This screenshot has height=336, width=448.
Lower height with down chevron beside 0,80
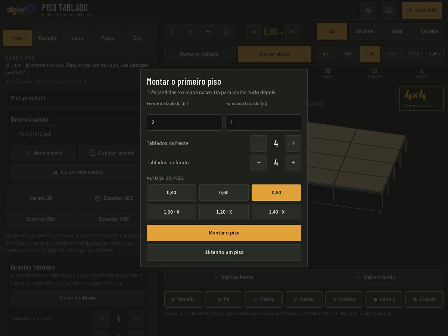point(254,32)
